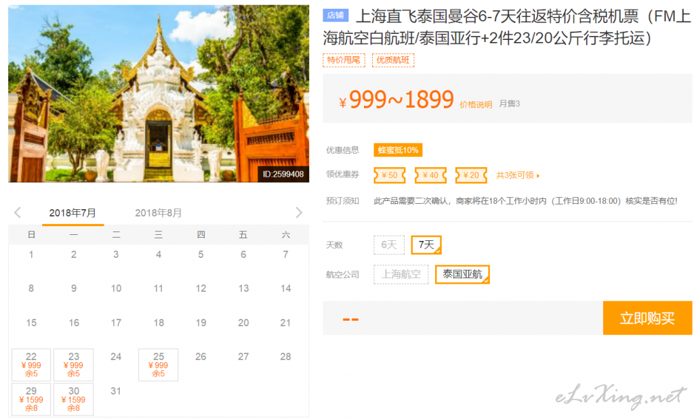This screenshot has height=419, width=694.
Task: Click the ¥999~1899 price text
Action: [396, 100]
